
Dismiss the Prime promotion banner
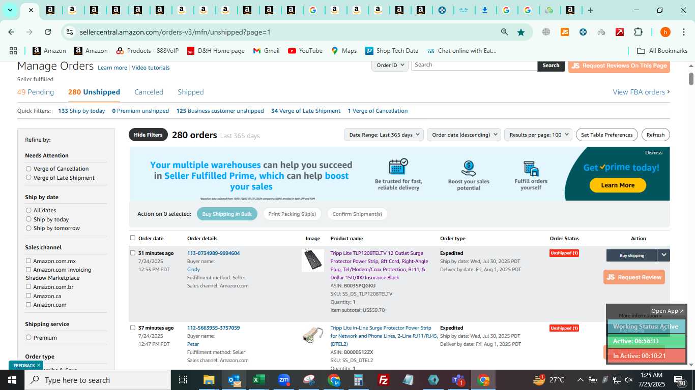click(x=654, y=152)
